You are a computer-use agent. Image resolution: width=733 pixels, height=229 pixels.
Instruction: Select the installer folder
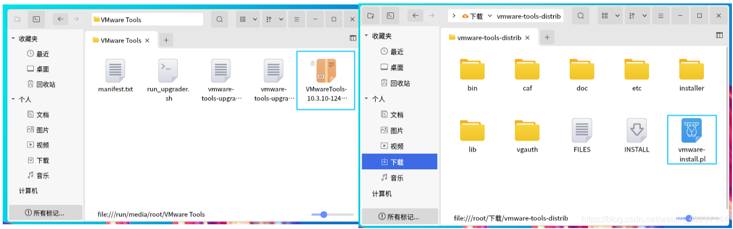pos(691,75)
